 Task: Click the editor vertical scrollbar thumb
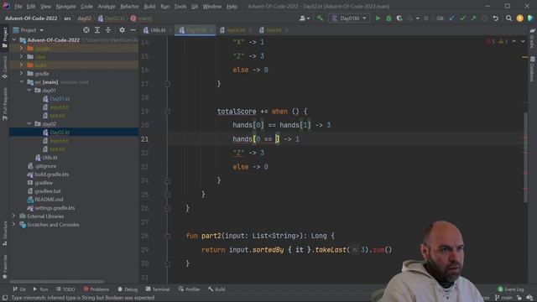525,157
